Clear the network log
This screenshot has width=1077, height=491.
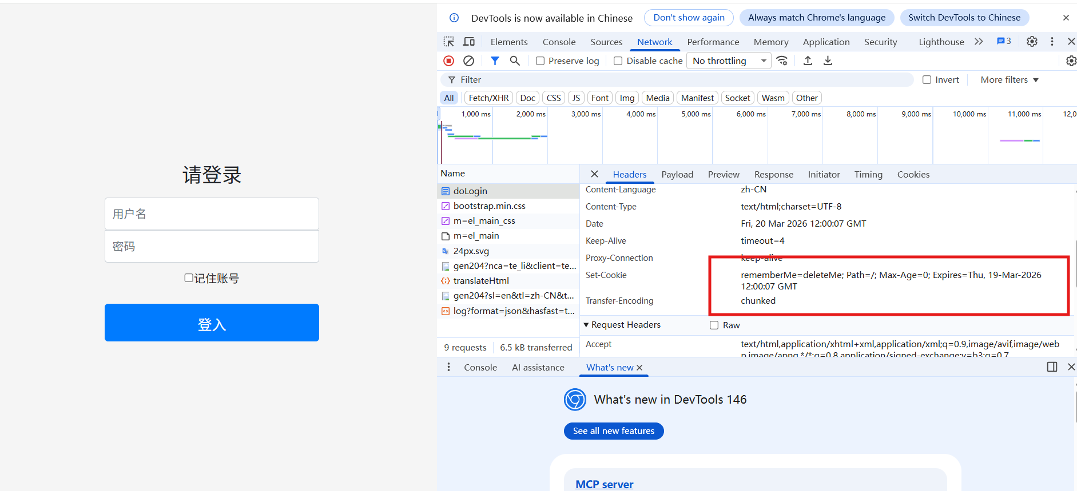tap(468, 61)
